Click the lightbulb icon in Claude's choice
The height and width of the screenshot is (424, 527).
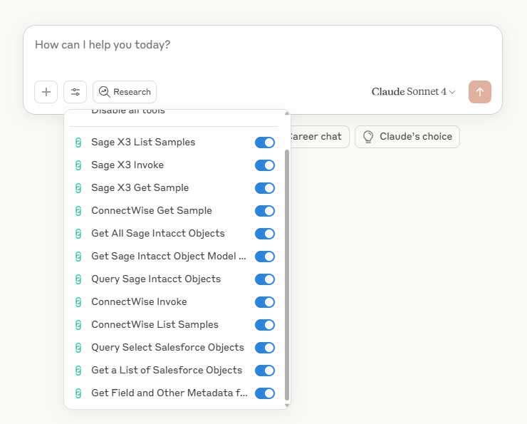coord(368,137)
